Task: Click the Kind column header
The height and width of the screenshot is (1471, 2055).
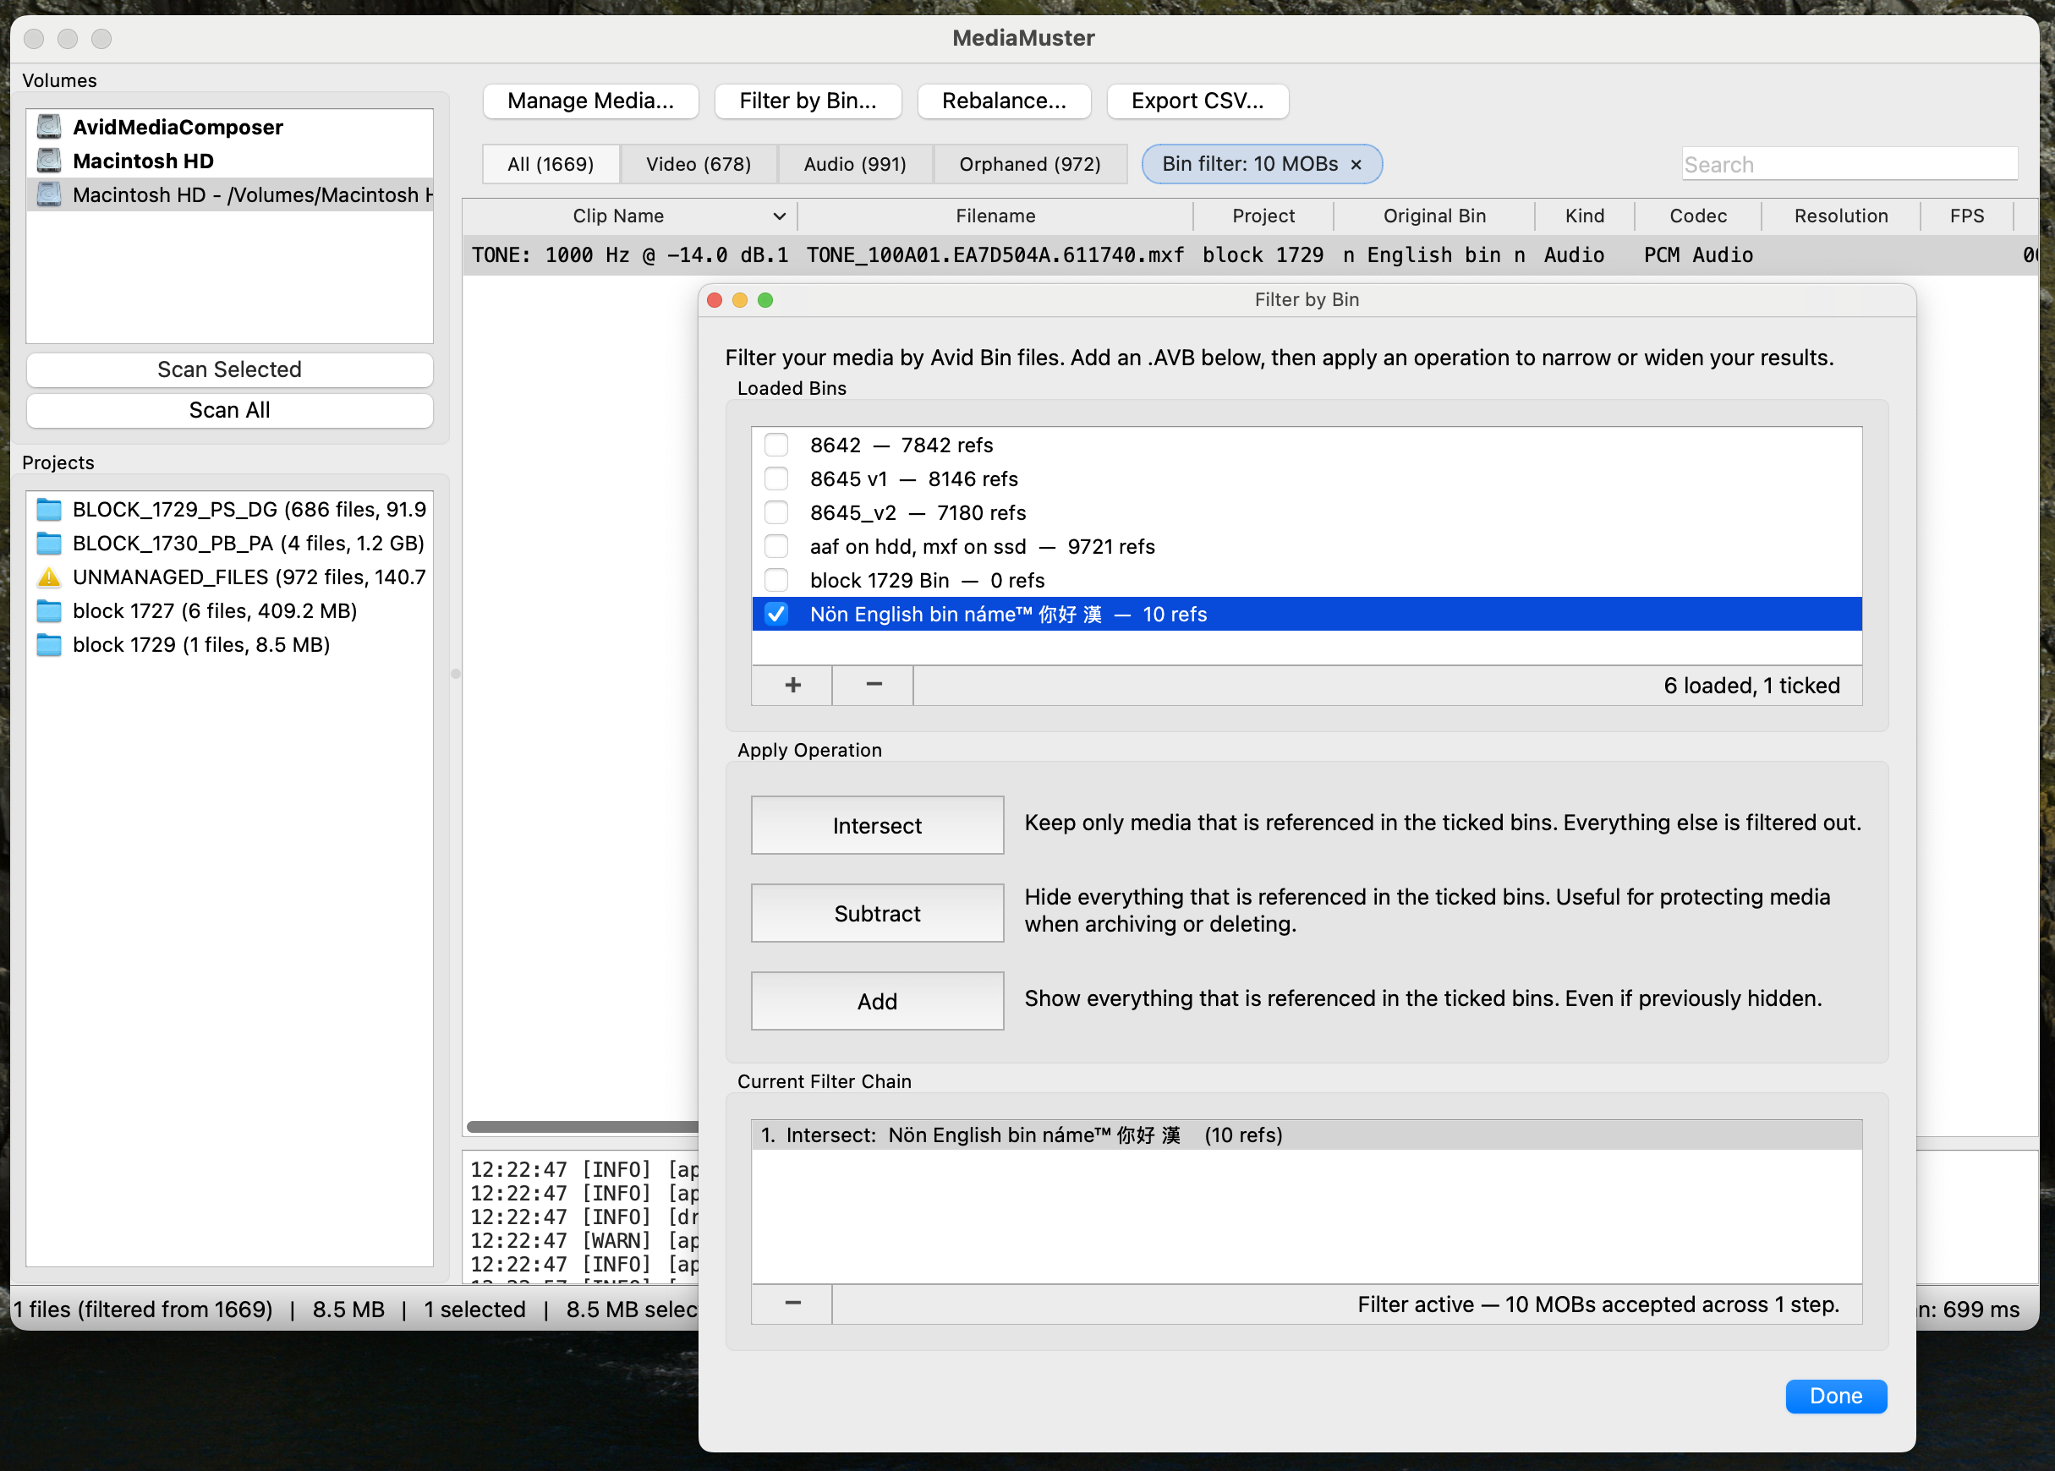Action: pos(1584,216)
